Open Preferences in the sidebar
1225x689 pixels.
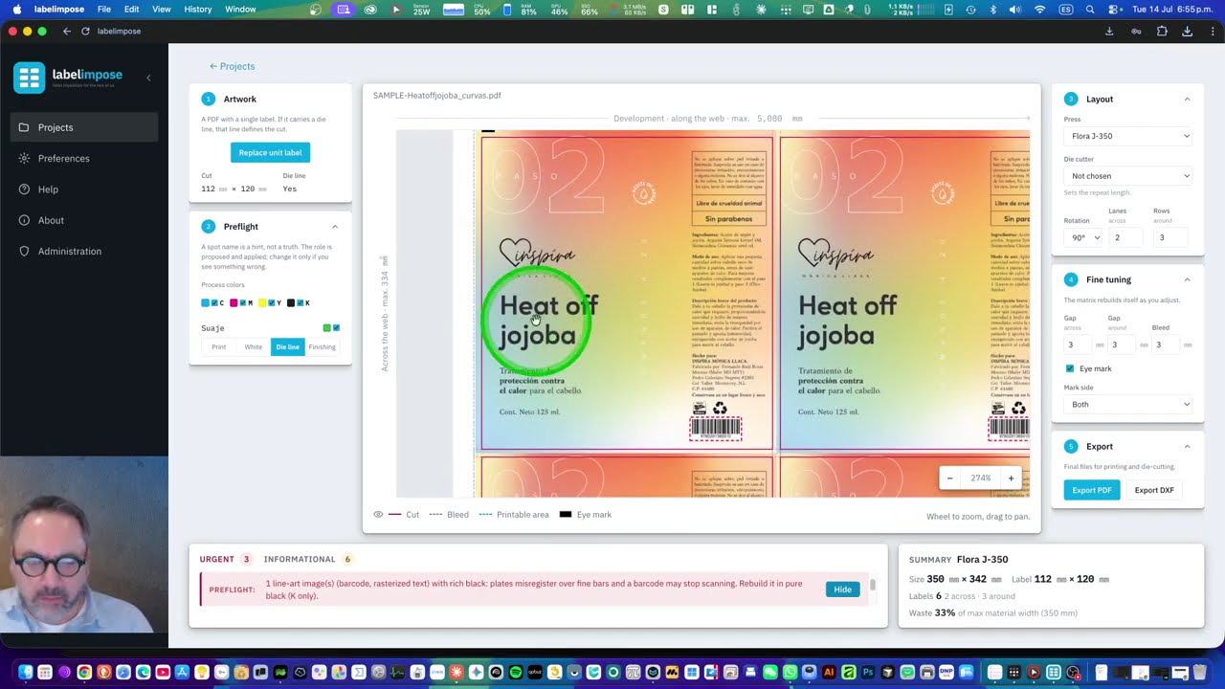(84, 158)
